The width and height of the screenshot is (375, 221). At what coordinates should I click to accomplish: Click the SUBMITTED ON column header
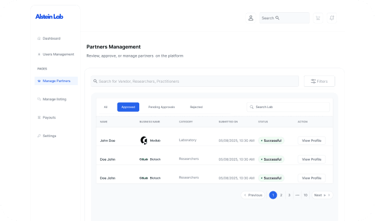(228, 122)
